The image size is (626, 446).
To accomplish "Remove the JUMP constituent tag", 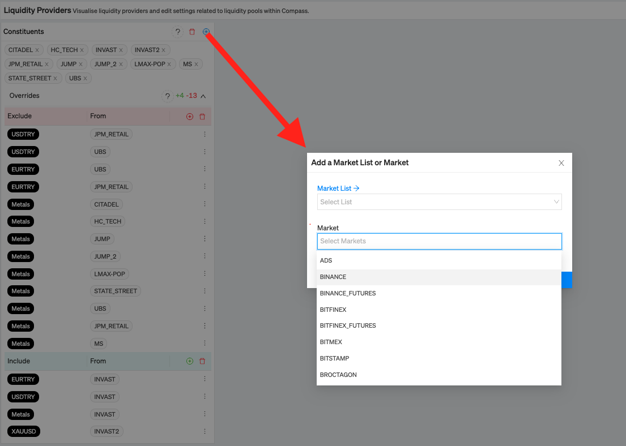I will pyautogui.click(x=80, y=64).
